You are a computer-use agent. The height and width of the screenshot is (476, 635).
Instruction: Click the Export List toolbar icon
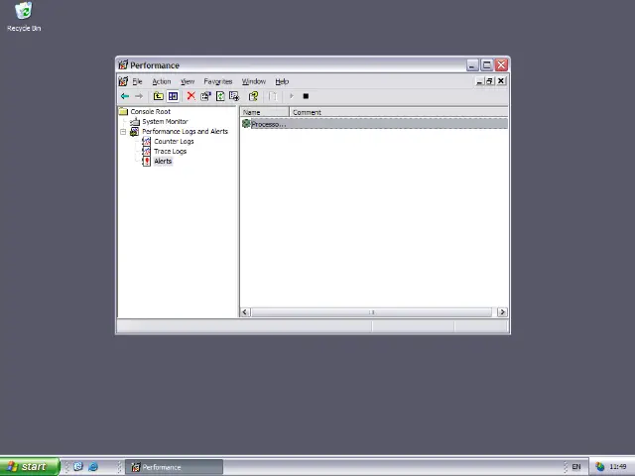tap(234, 96)
